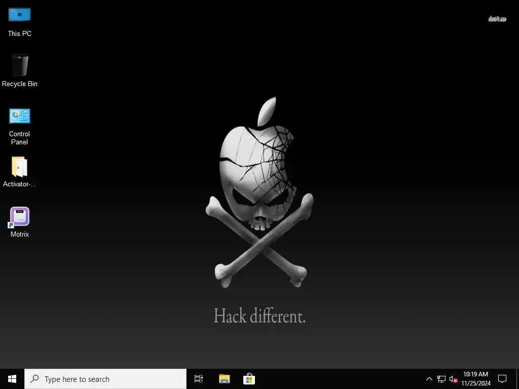This screenshot has width=519, height=389.
Task: Show hidden system tray icons
Action: coord(429,379)
